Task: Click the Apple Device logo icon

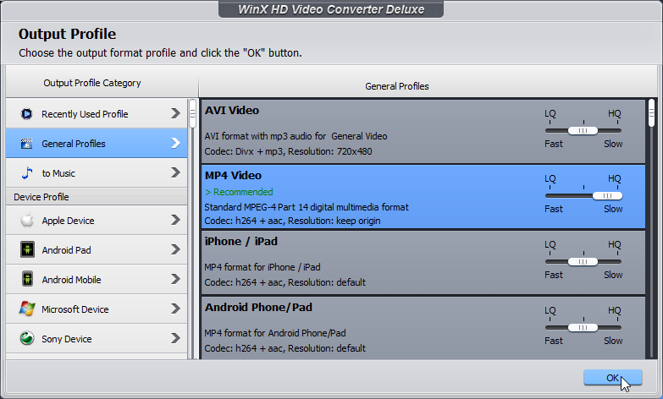Action: 26,221
